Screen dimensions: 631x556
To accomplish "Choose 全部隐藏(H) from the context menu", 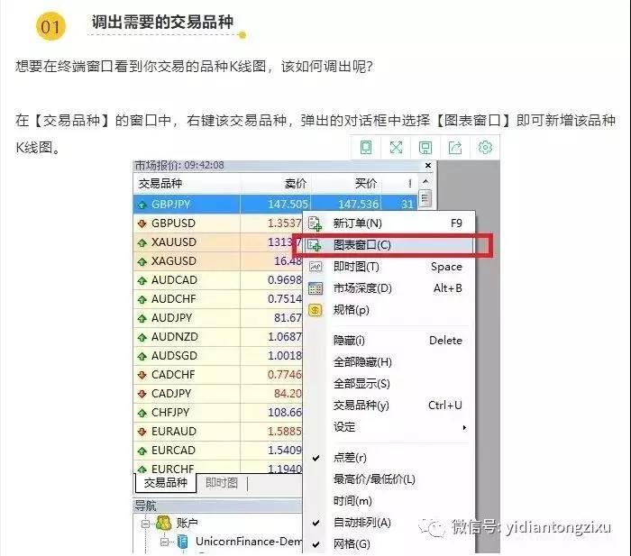I will point(362,362).
